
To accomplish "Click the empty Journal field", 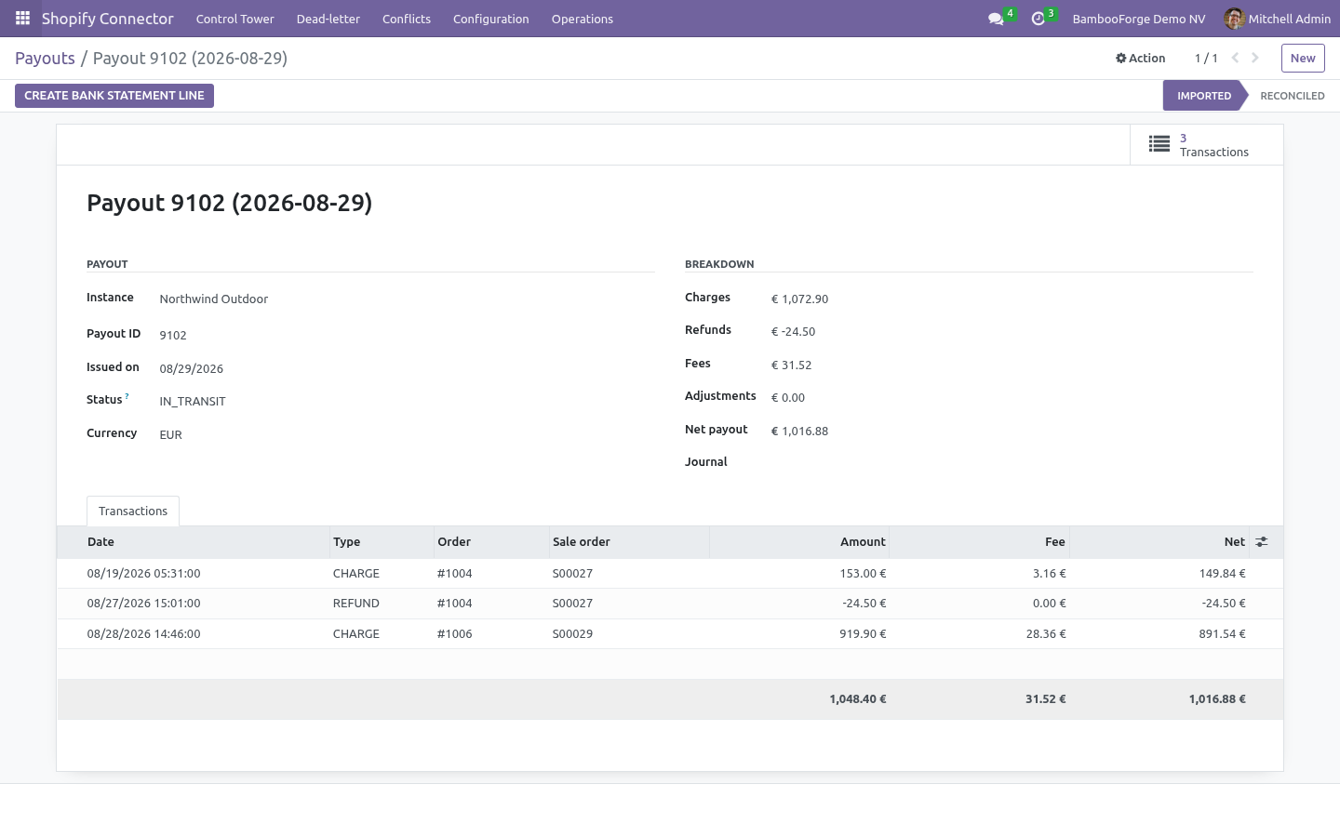I will [1012, 462].
